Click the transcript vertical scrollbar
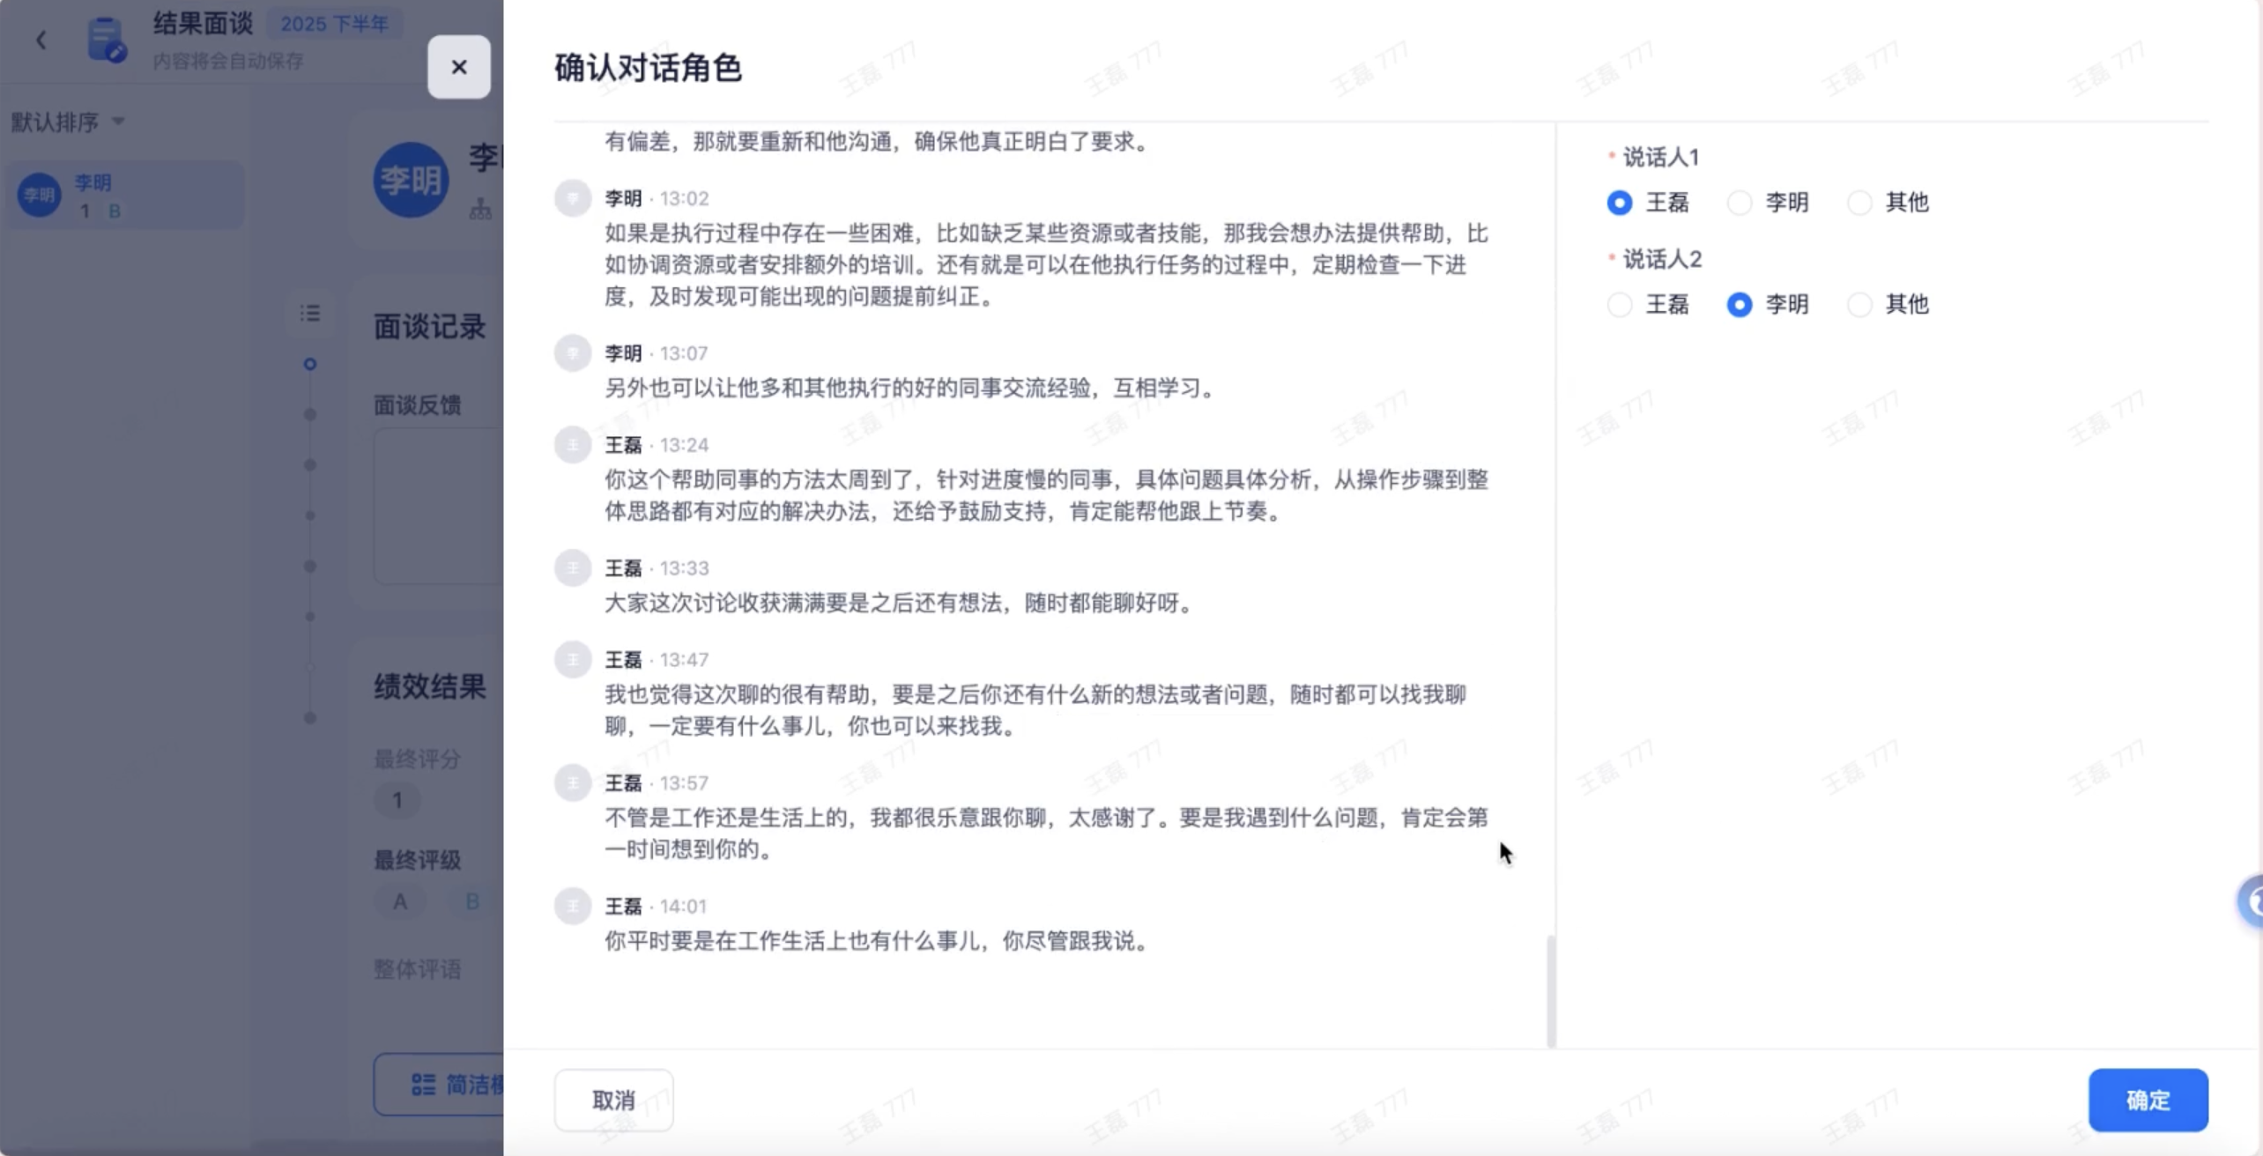Viewport: 2263px width, 1156px height. click(1550, 990)
